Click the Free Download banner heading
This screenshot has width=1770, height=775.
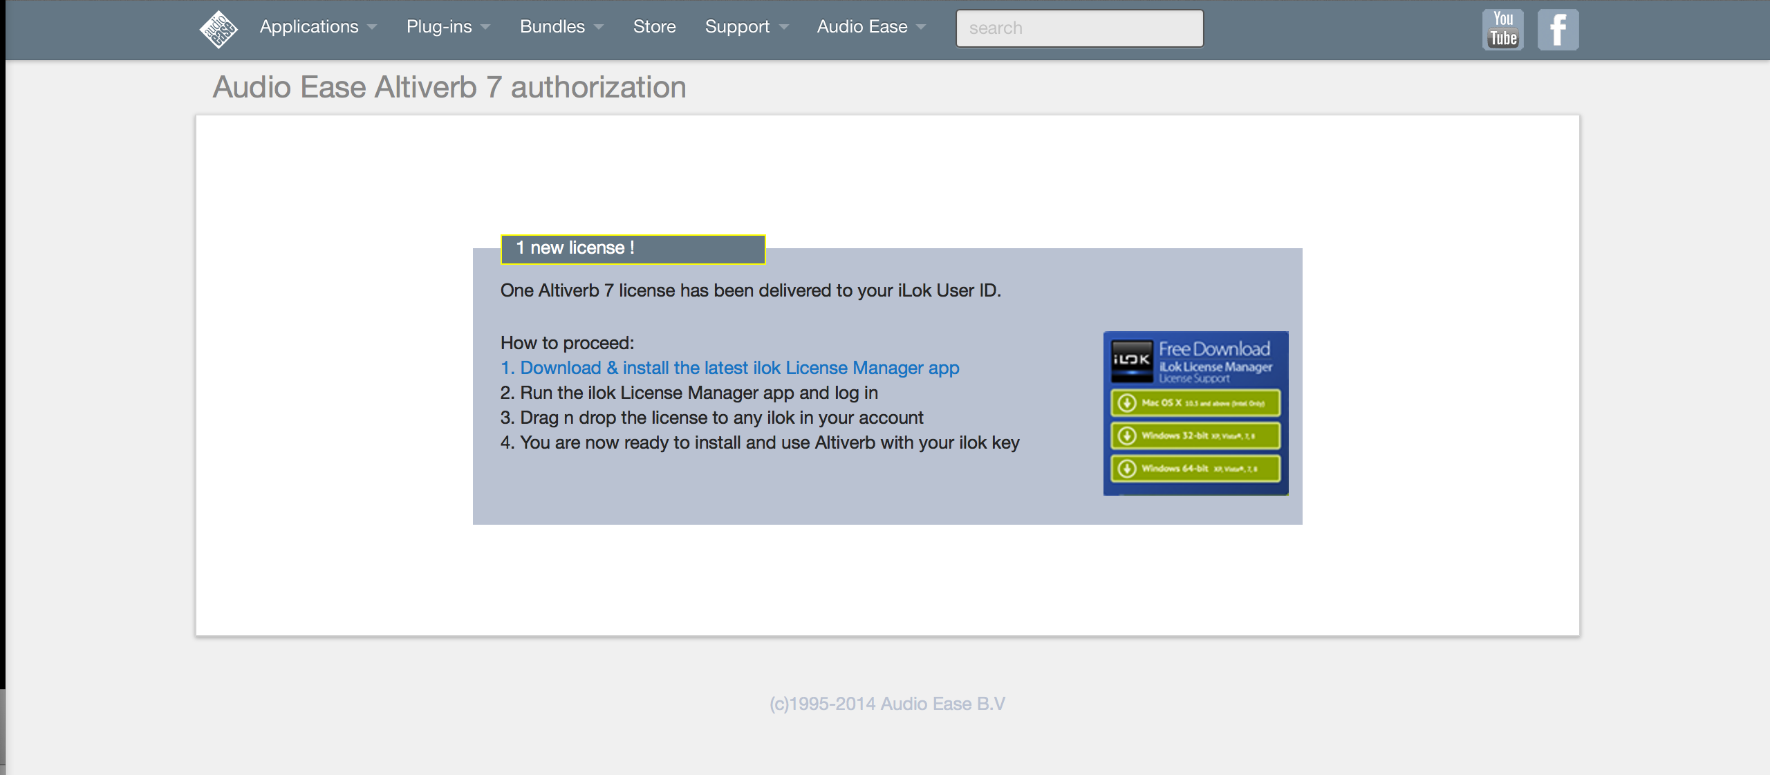(x=1214, y=349)
